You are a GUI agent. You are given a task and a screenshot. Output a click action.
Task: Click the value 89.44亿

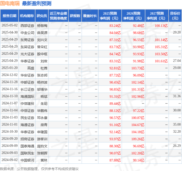point(115,104)
